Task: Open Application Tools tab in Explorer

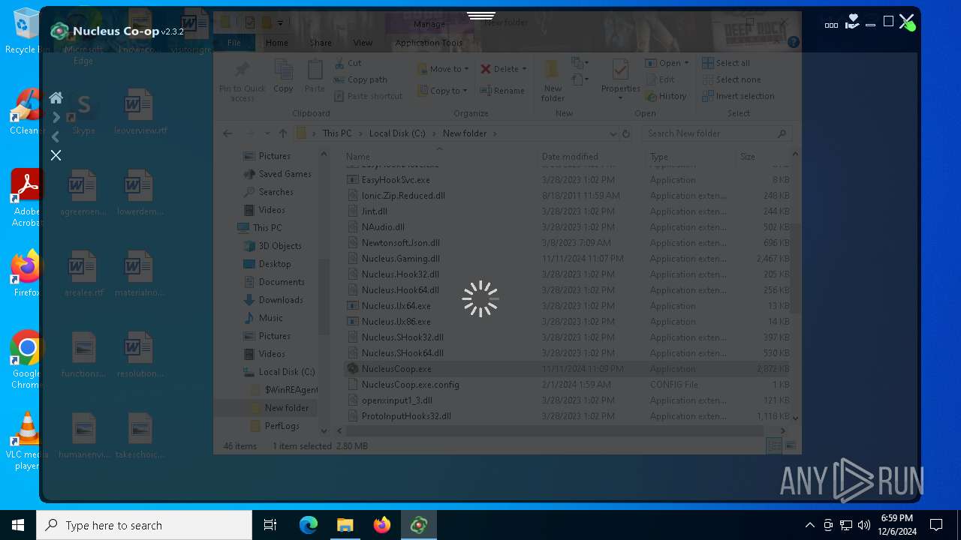Action: tap(429, 43)
